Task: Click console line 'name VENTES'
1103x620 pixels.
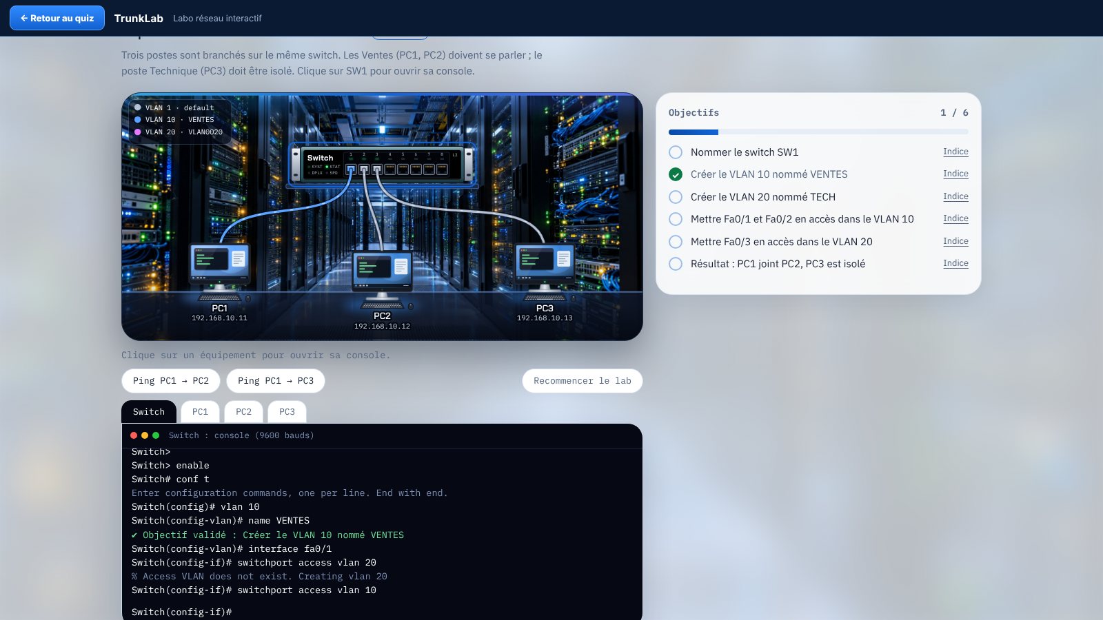Action: (x=221, y=521)
